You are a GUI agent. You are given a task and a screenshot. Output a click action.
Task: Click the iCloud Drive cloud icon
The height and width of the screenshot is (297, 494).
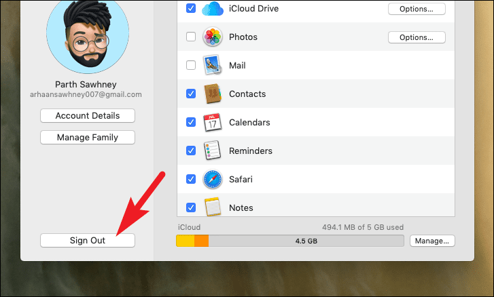(x=213, y=9)
